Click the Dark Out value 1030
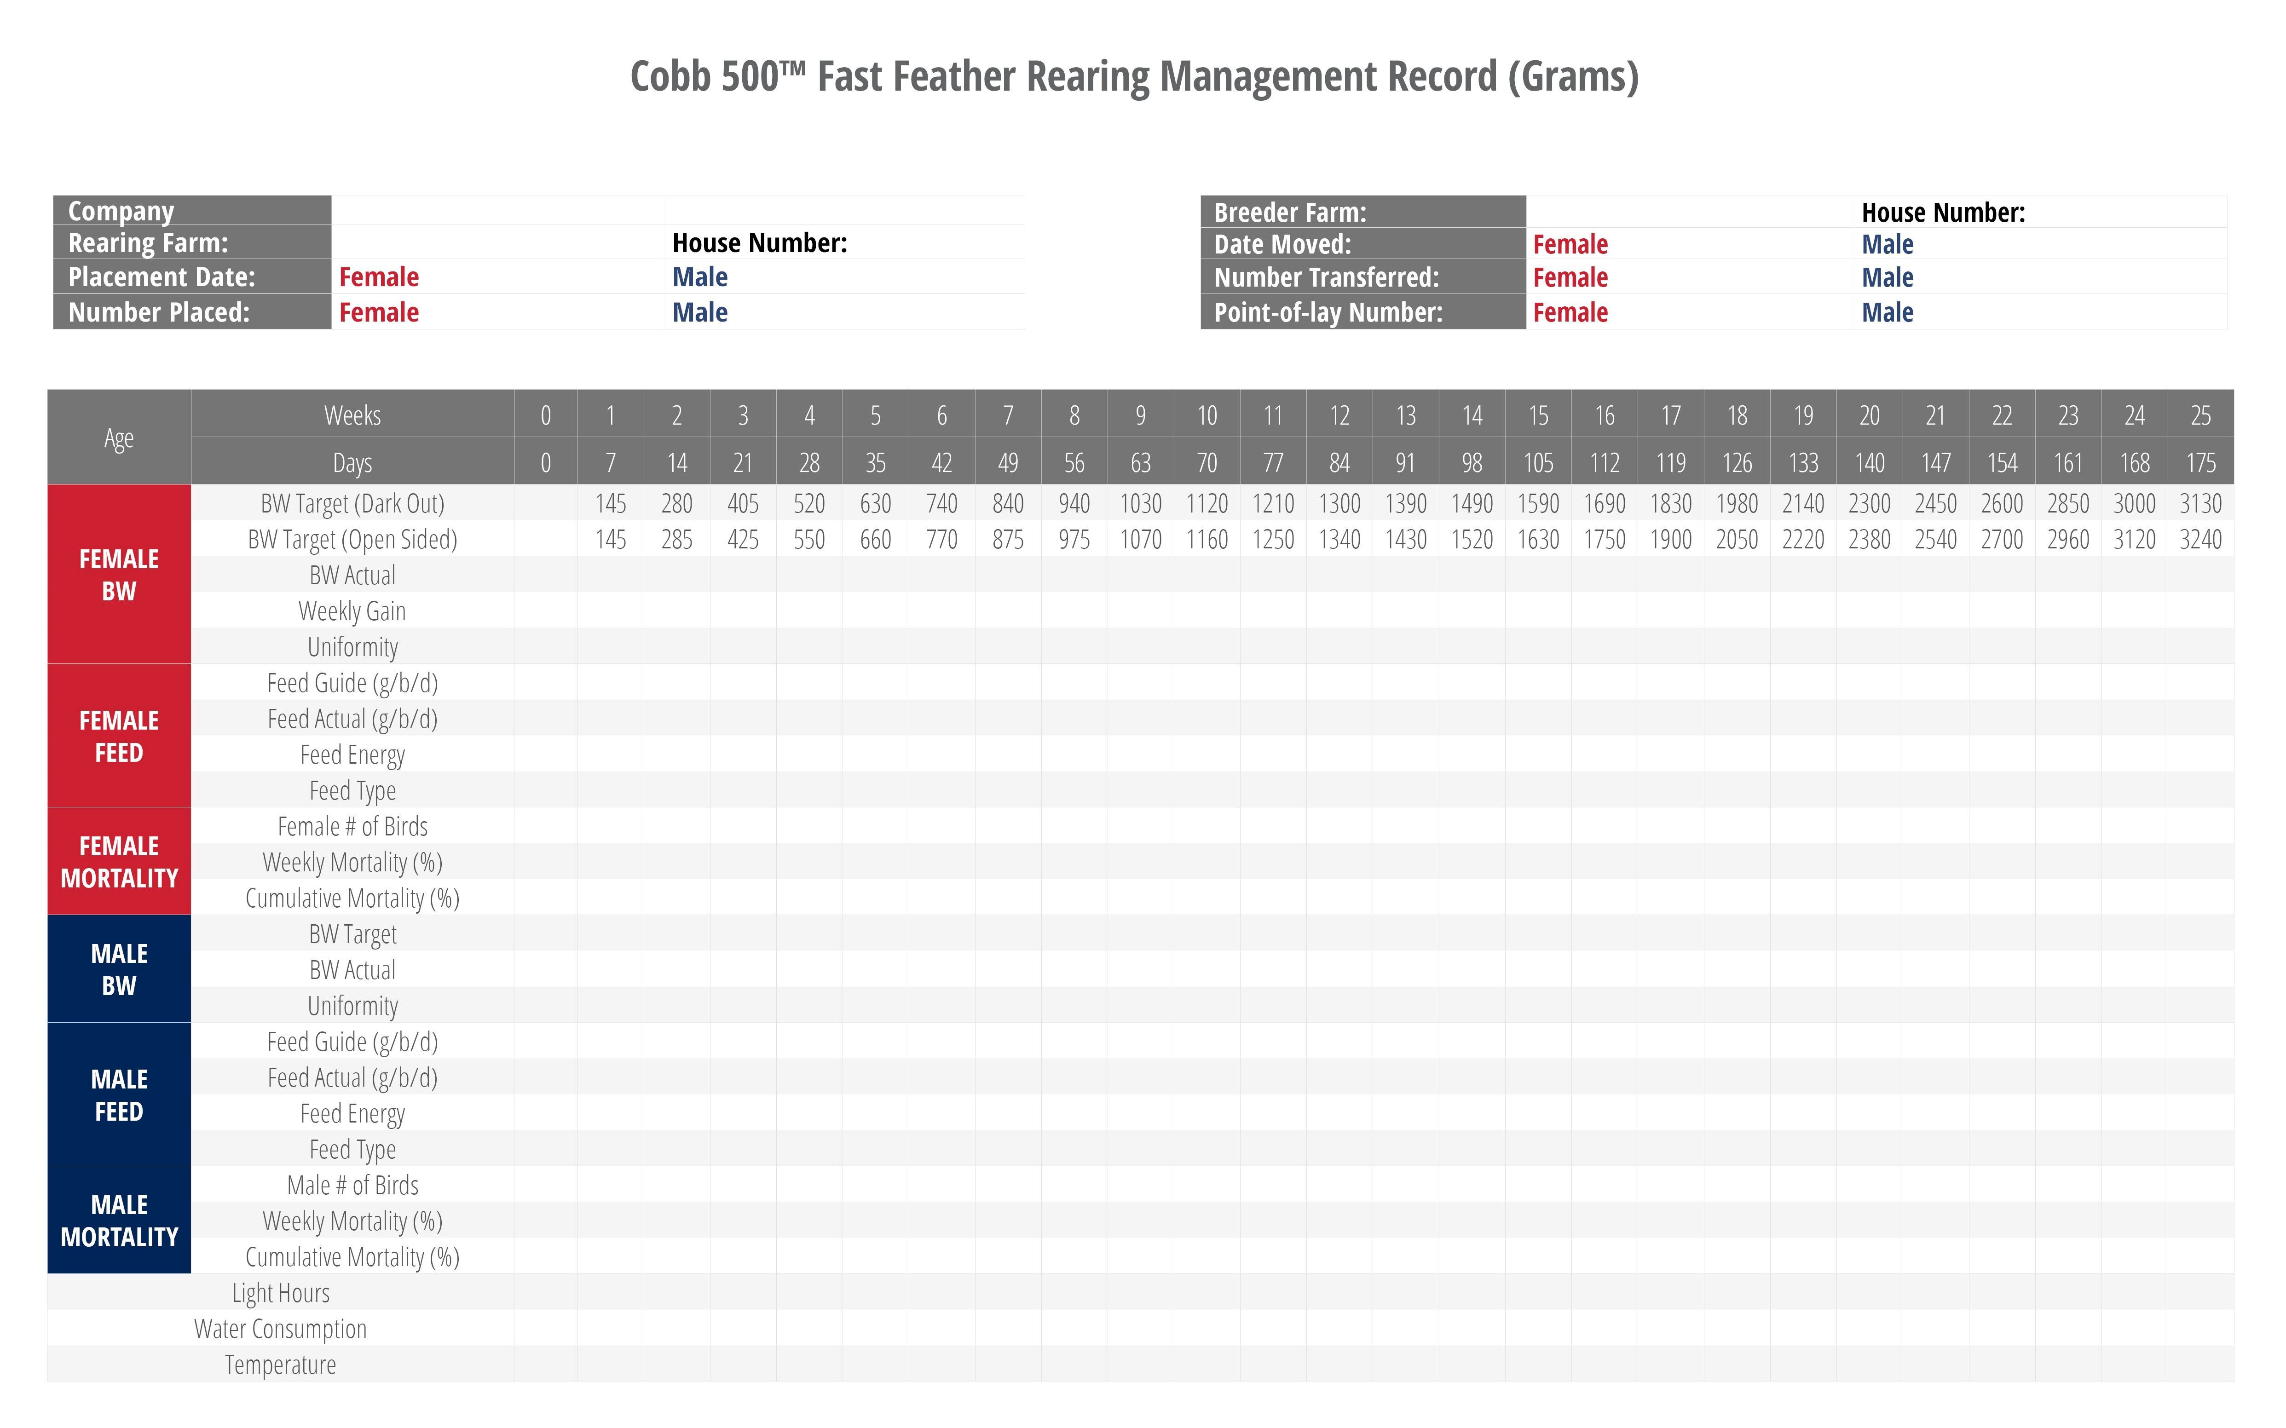The image size is (2286, 1428). [x=1140, y=503]
